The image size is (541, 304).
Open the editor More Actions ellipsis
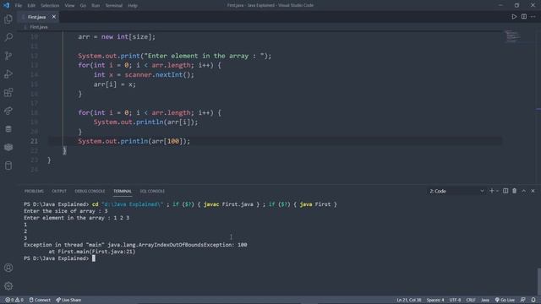coord(533,17)
